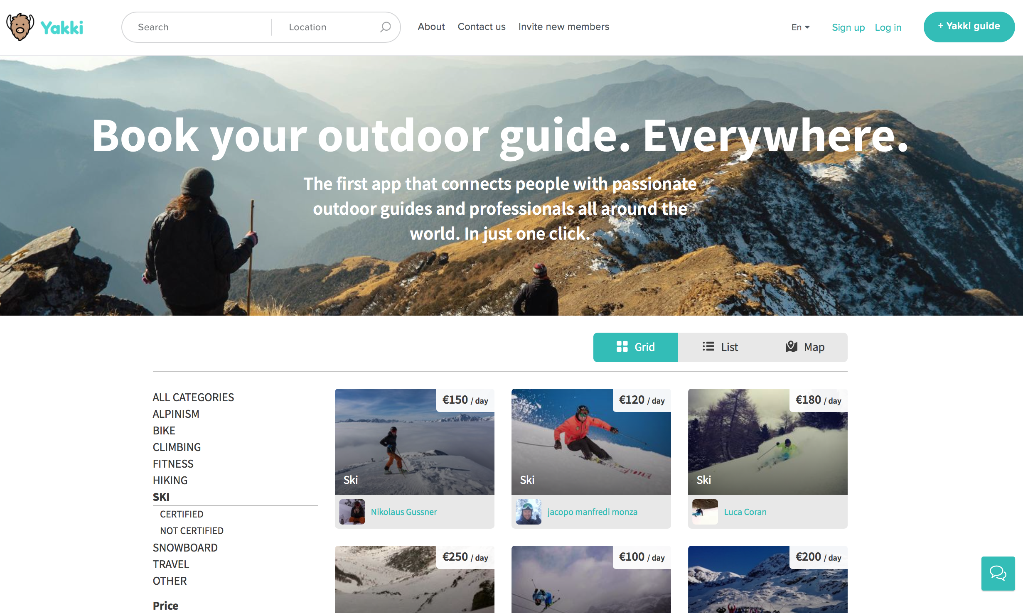Open Contact us page
This screenshot has height=613, width=1023.
(x=481, y=27)
